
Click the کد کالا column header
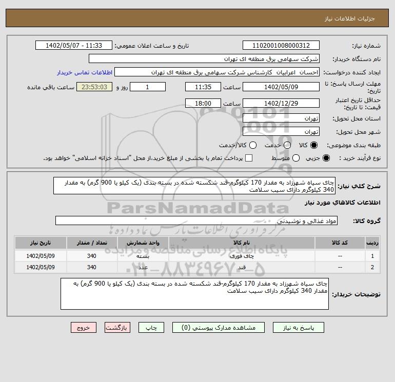pos(340,243)
